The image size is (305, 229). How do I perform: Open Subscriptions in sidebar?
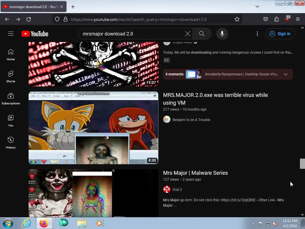(11, 99)
